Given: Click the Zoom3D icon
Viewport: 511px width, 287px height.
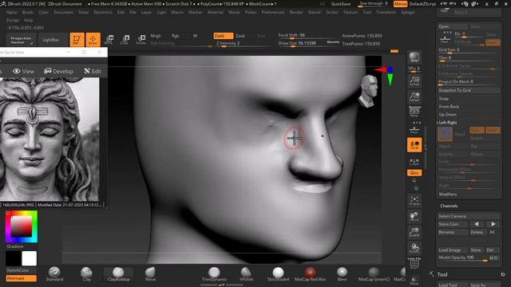Looking at the screenshot, I should (414, 232).
